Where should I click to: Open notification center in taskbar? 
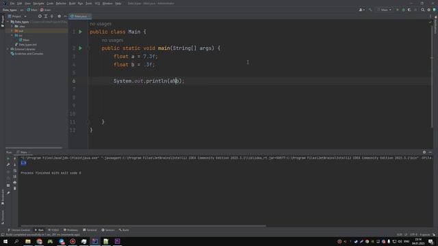click(x=430, y=241)
